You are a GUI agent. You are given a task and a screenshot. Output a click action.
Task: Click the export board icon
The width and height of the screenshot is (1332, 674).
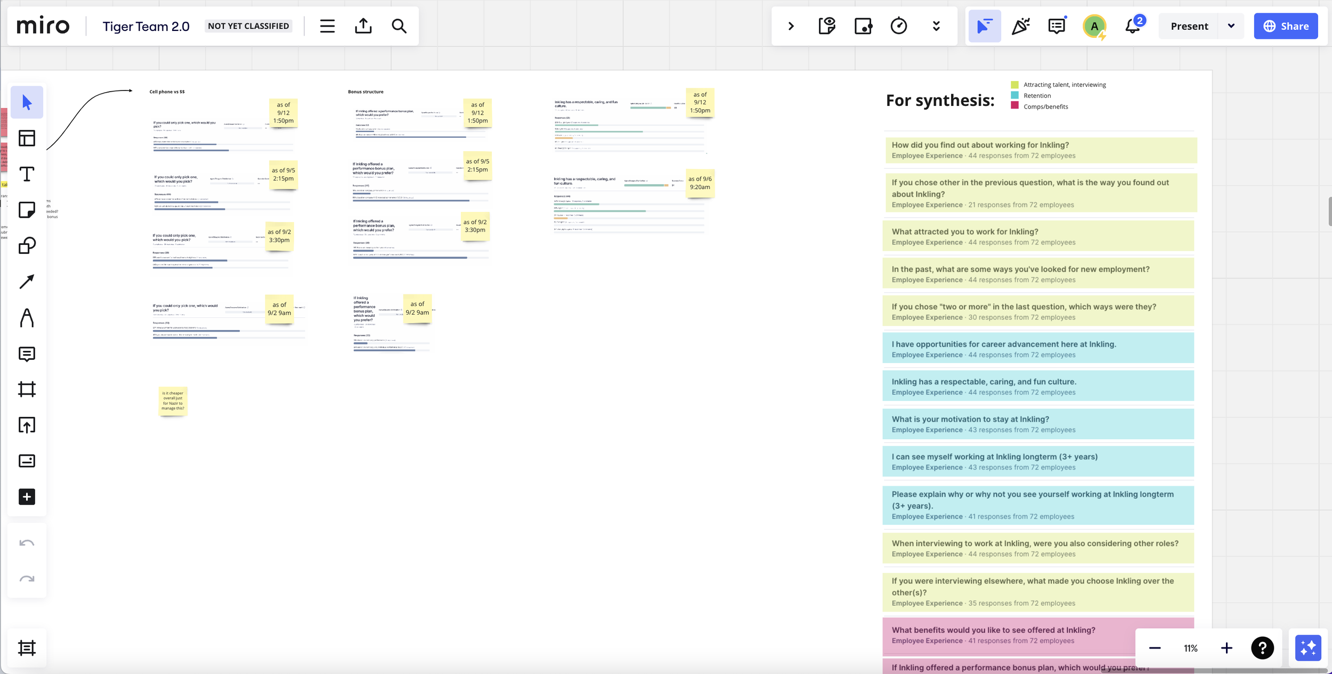coord(363,26)
